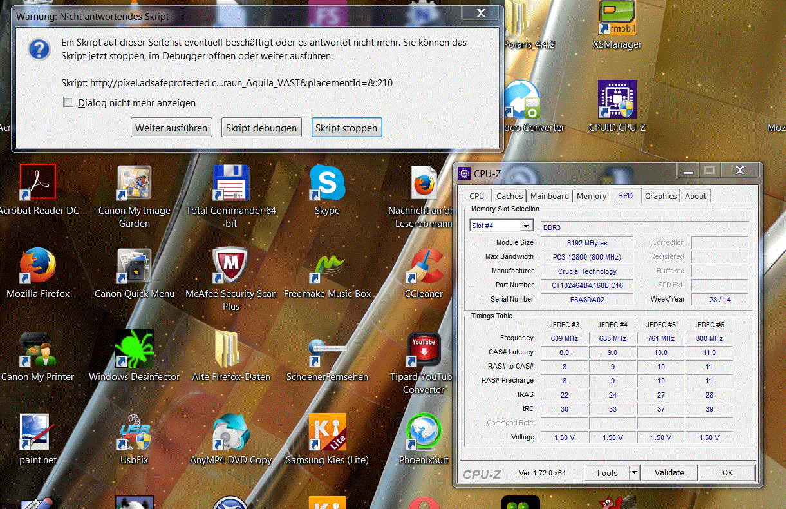
Task: Click the 'Skript debuggen' button
Action: click(x=261, y=128)
